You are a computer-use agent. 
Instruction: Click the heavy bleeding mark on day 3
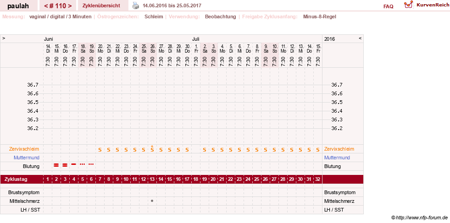click(65, 165)
